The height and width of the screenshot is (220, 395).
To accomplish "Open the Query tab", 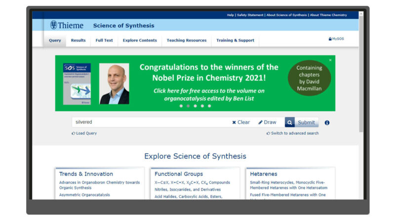I will 55,40.
